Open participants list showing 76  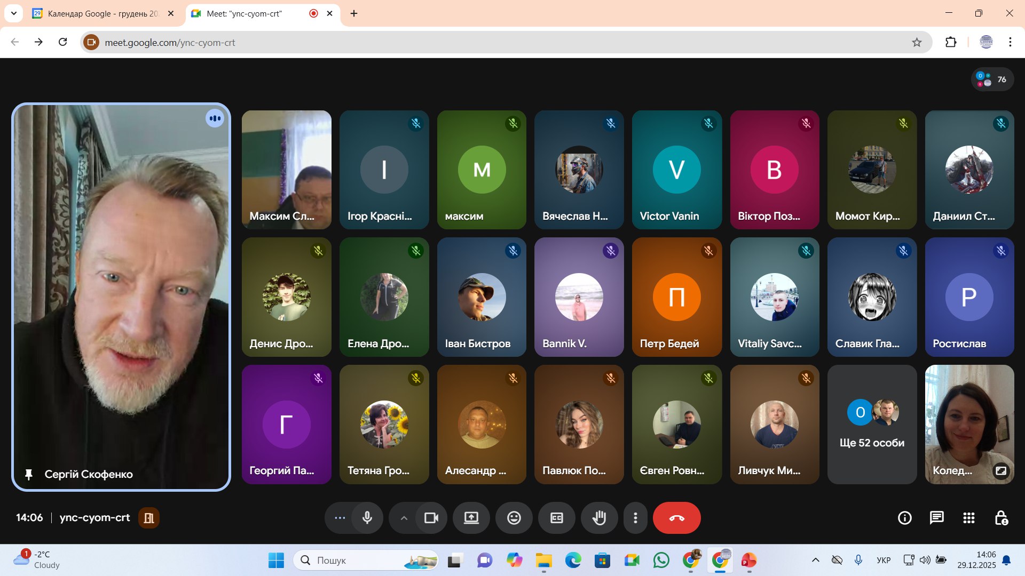click(x=992, y=79)
